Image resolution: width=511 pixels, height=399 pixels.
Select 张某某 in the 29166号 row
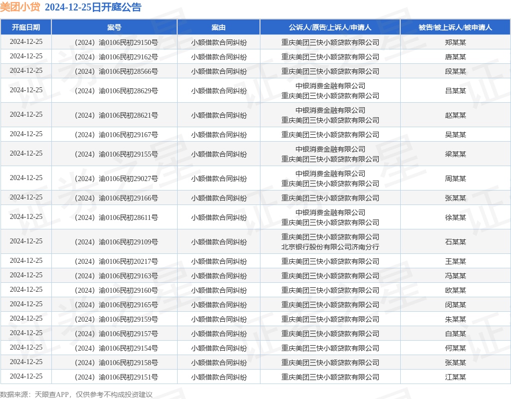tap(455, 198)
